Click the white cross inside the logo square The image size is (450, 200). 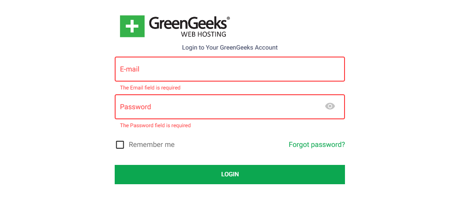pos(132,26)
